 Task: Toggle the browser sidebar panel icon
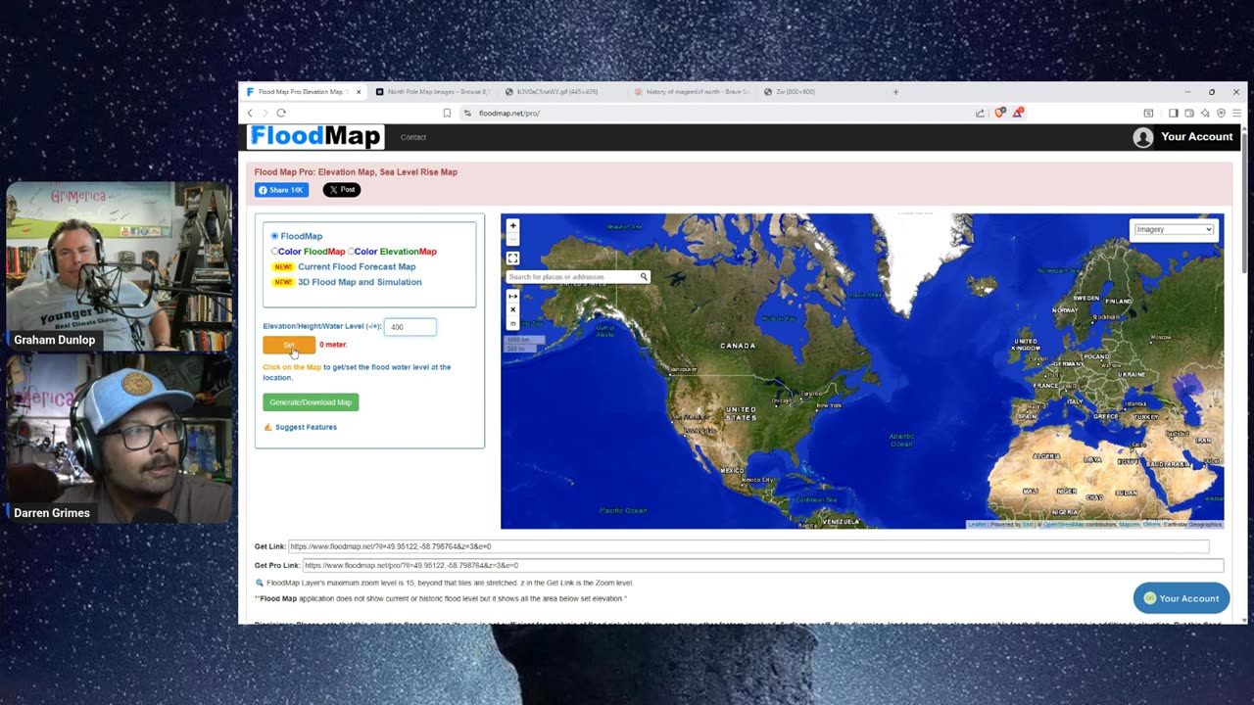coord(1173,113)
